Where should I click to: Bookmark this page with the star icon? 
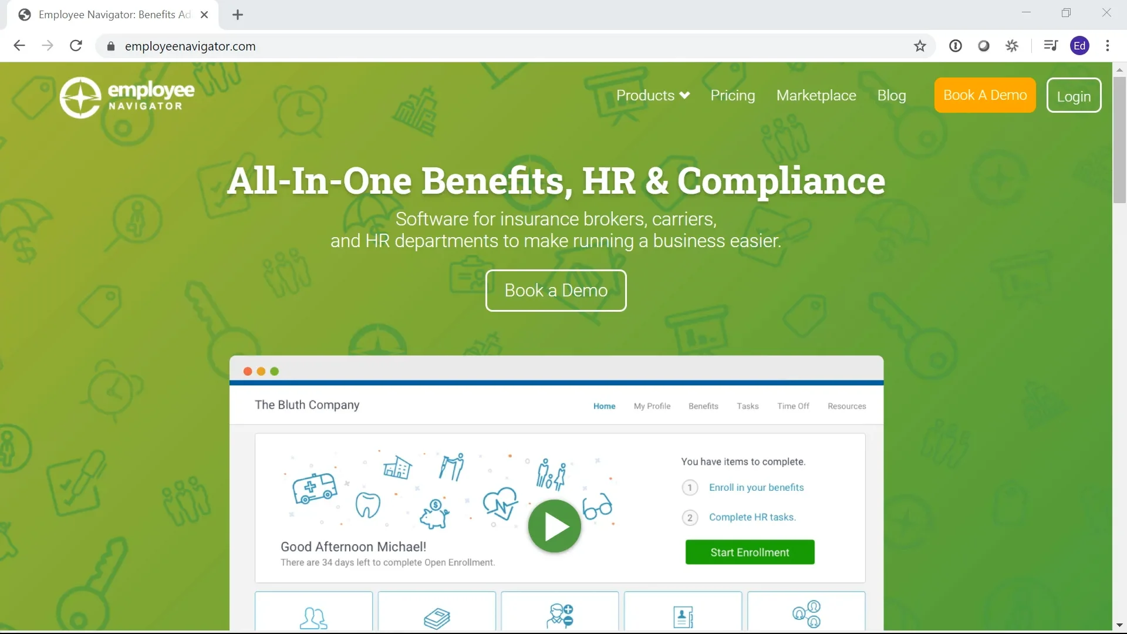(x=920, y=46)
